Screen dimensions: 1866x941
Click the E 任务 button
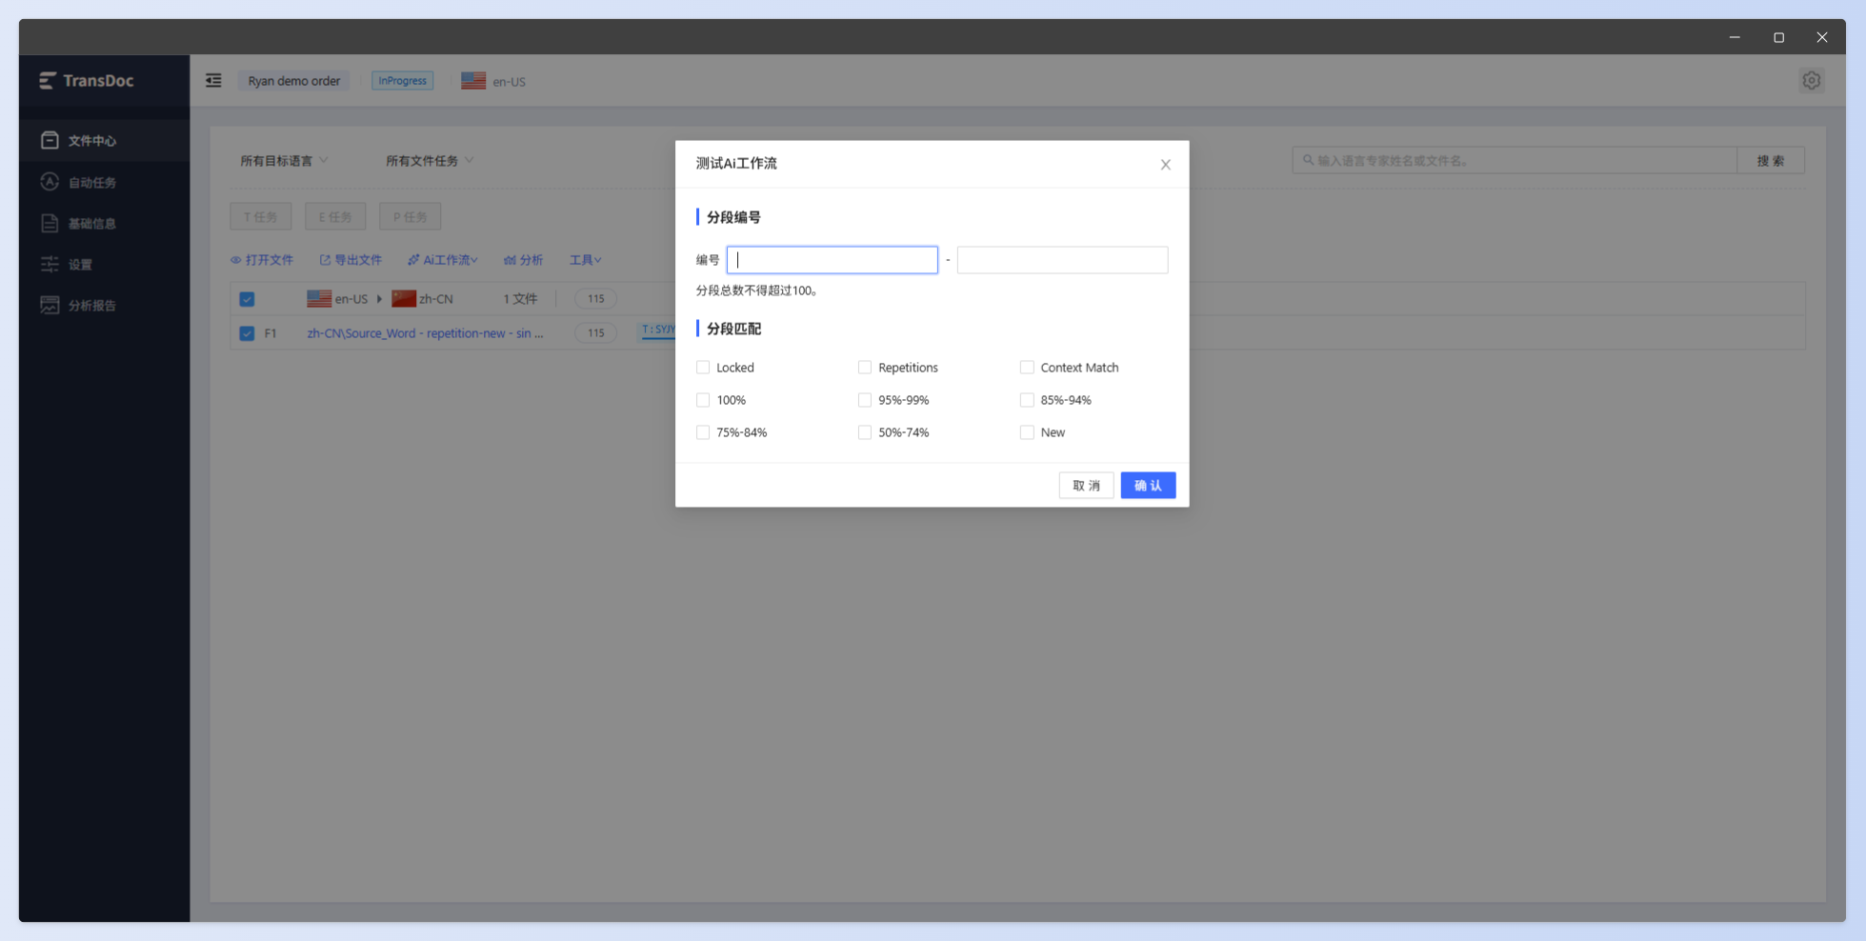click(x=335, y=217)
